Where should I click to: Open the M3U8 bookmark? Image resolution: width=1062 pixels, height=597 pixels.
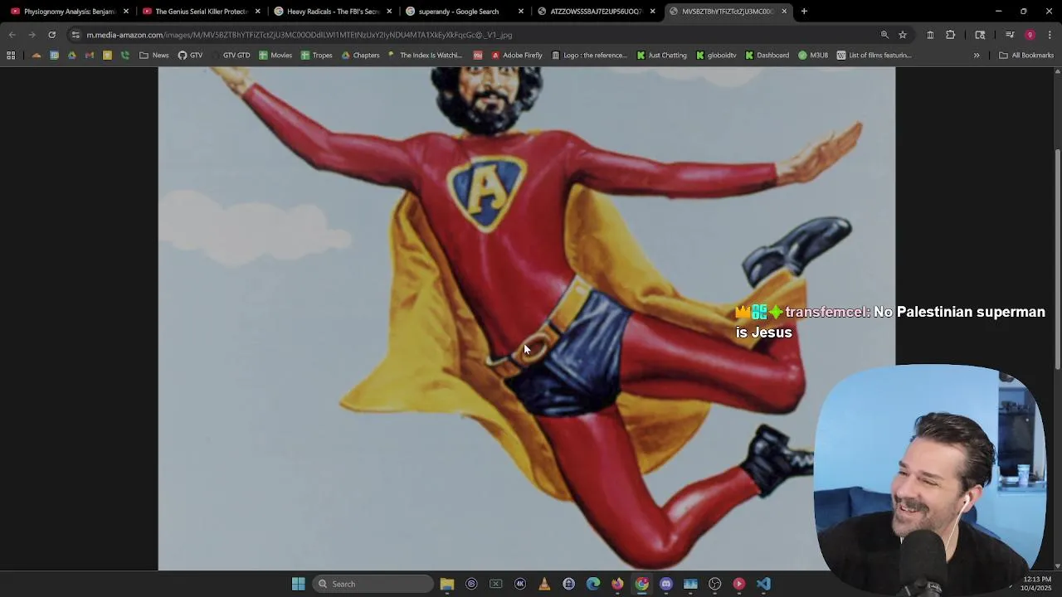pos(814,56)
